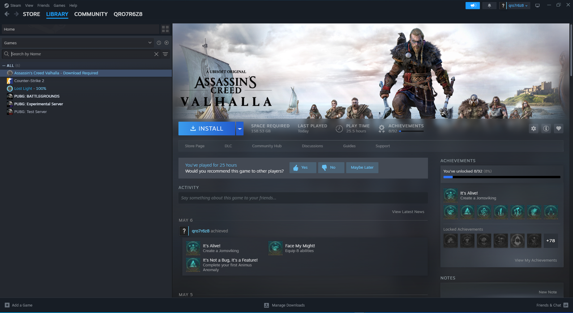573x313 pixels.
Task: Click the question mark user avatar in activity
Action: (x=184, y=231)
